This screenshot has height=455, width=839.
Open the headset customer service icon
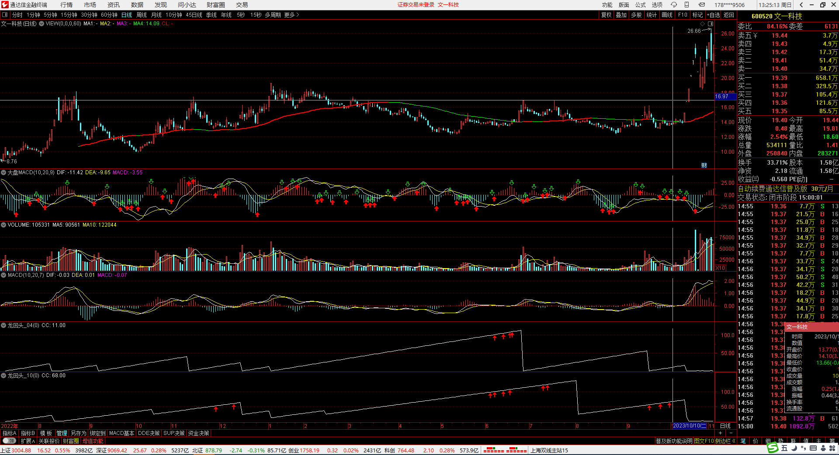tap(674, 5)
